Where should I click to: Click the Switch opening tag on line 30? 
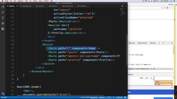coord(48,45)
